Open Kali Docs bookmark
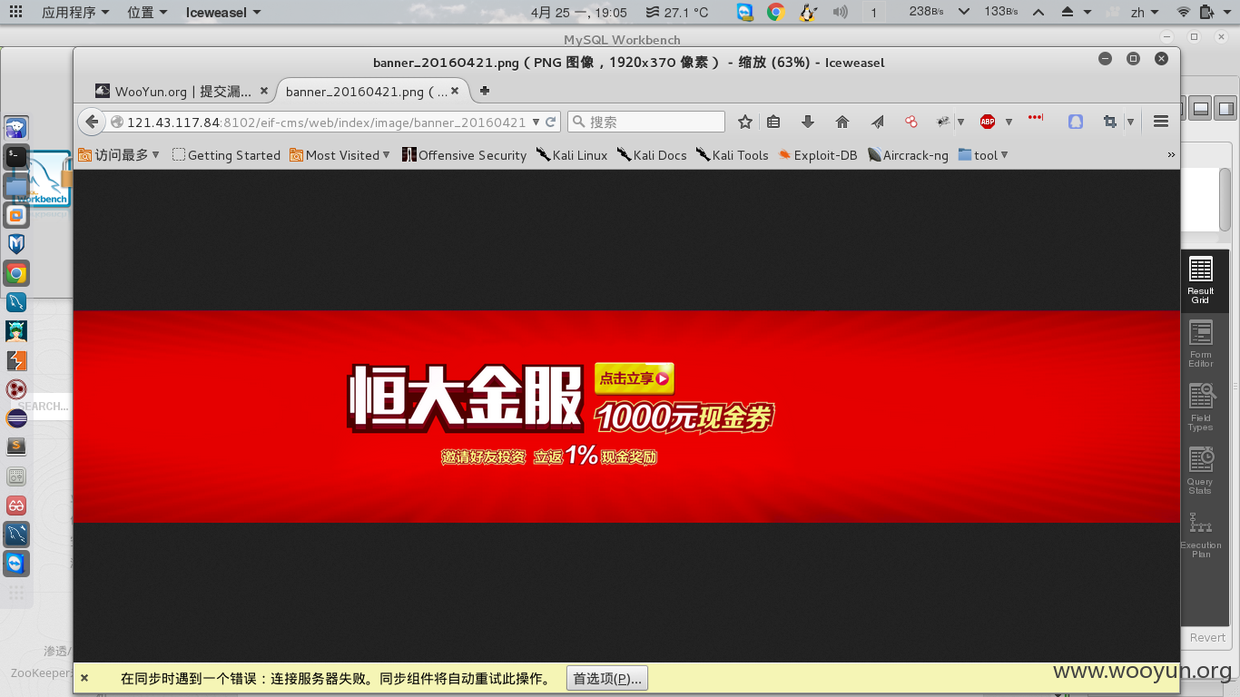Image resolution: width=1240 pixels, height=697 pixels. 652,155
